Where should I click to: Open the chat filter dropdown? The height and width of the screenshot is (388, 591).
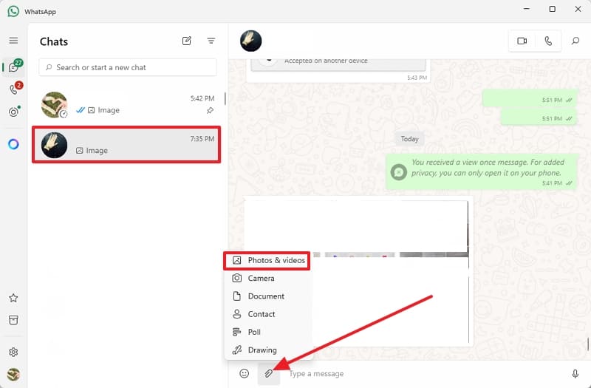[211, 41]
